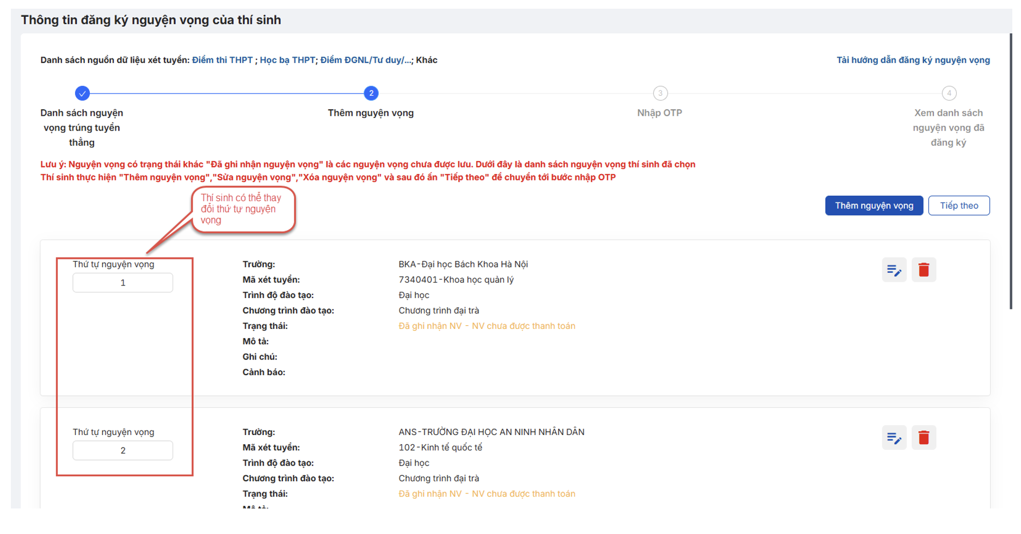The width and height of the screenshot is (1021, 534).
Task: Click the step 4 circle indicator
Action: tap(949, 94)
